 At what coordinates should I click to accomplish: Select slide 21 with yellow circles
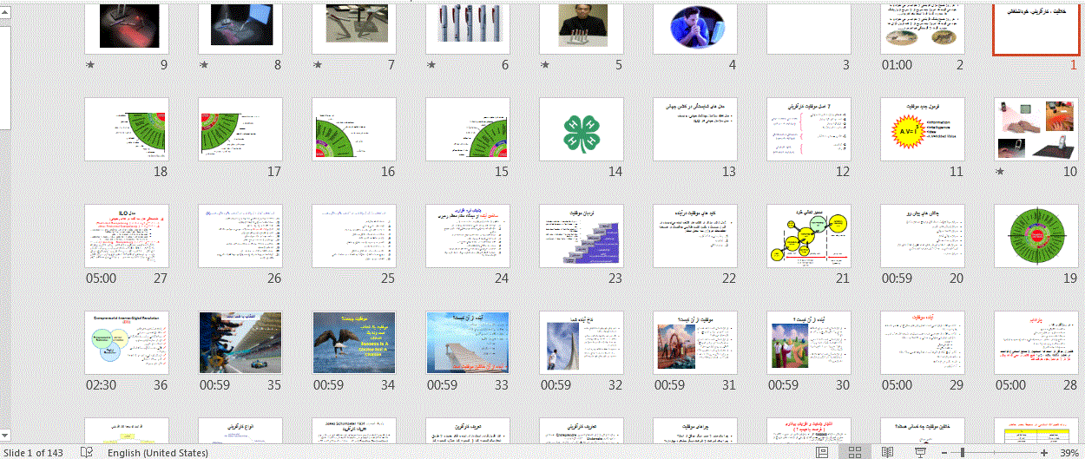pyautogui.click(x=809, y=236)
